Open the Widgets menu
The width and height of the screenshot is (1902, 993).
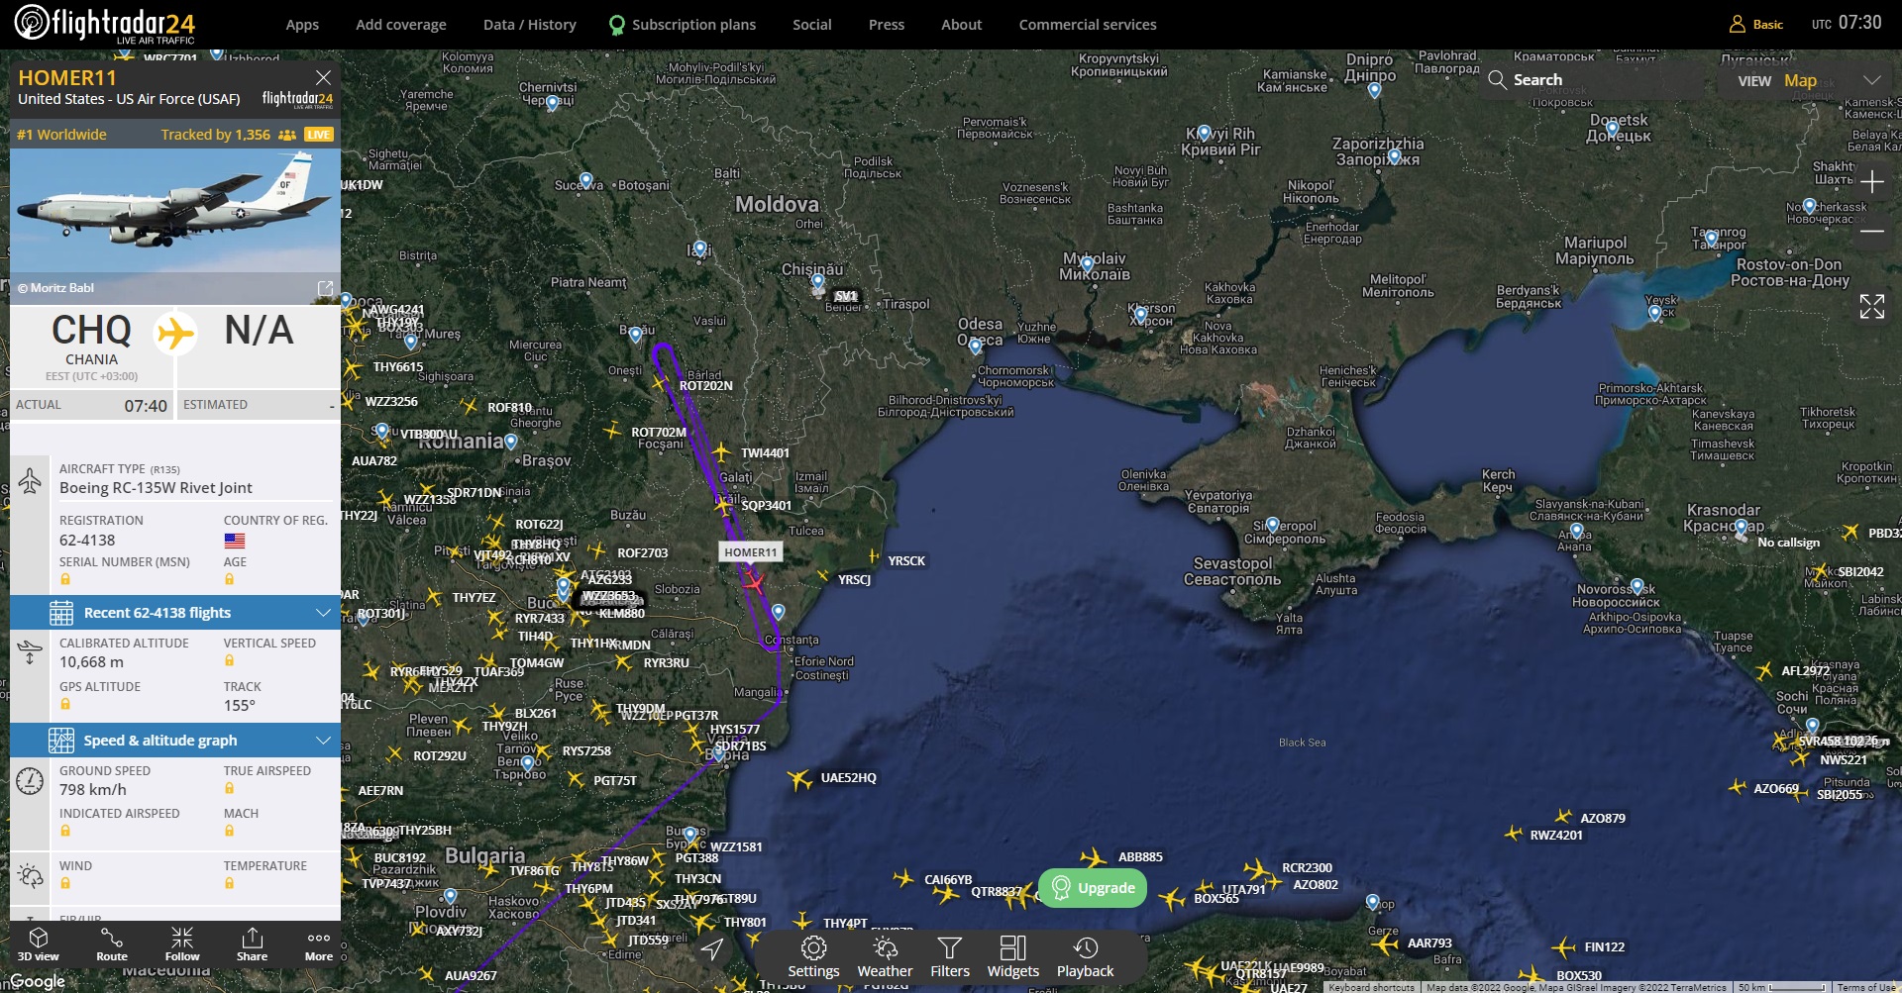pos(1012,957)
